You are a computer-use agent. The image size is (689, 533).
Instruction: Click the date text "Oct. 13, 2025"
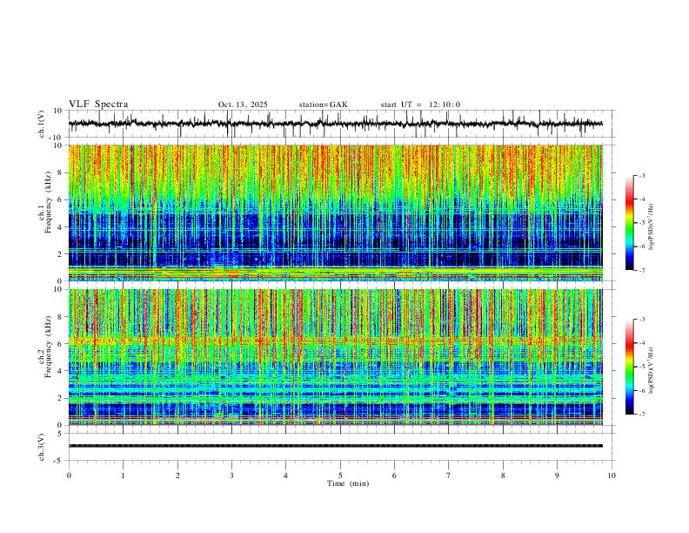[243, 105]
